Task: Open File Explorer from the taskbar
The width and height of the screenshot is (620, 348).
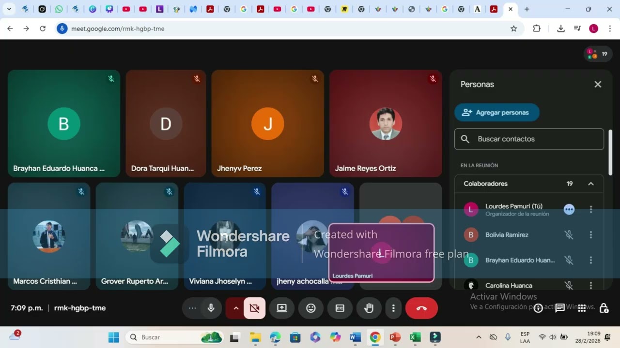Action: [x=255, y=337]
